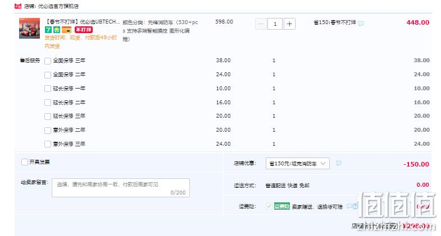The width and height of the screenshot is (441, 236).
Task: Click the seller message text box
Action: pos(121,188)
